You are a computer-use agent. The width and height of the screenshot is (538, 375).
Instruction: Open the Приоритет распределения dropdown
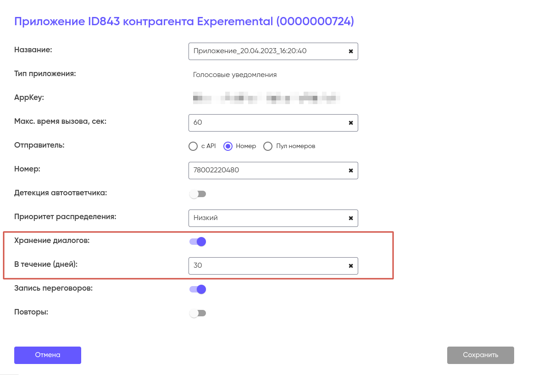coord(266,218)
